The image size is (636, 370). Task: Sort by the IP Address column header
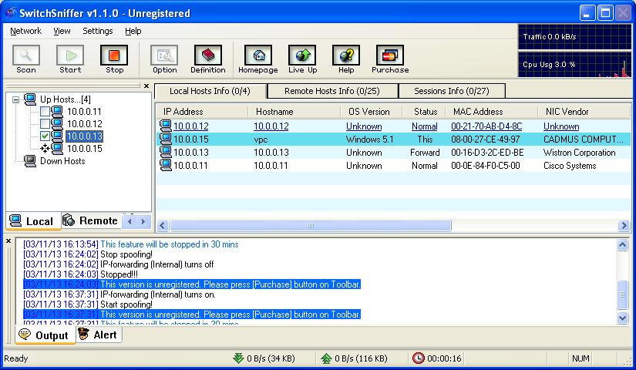pyautogui.click(x=202, y=112)
